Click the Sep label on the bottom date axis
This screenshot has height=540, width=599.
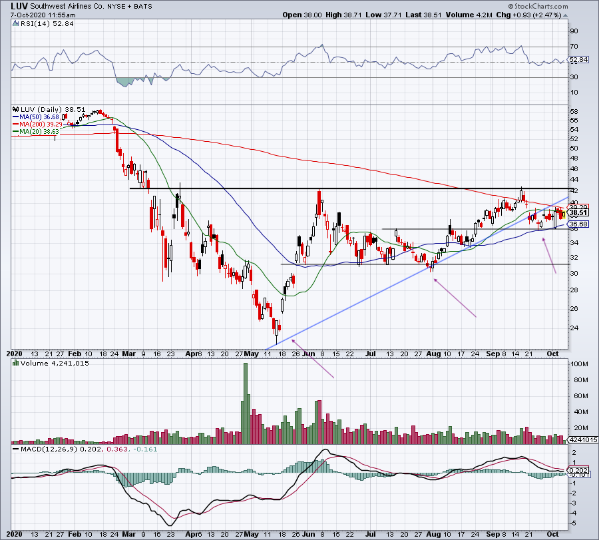[x=493, y=534]
